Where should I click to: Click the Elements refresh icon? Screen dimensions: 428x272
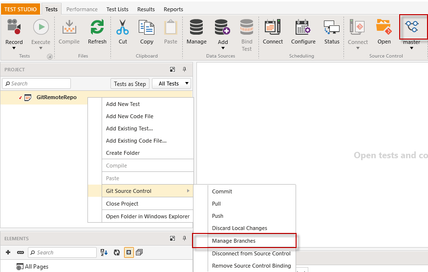(117, 252)
